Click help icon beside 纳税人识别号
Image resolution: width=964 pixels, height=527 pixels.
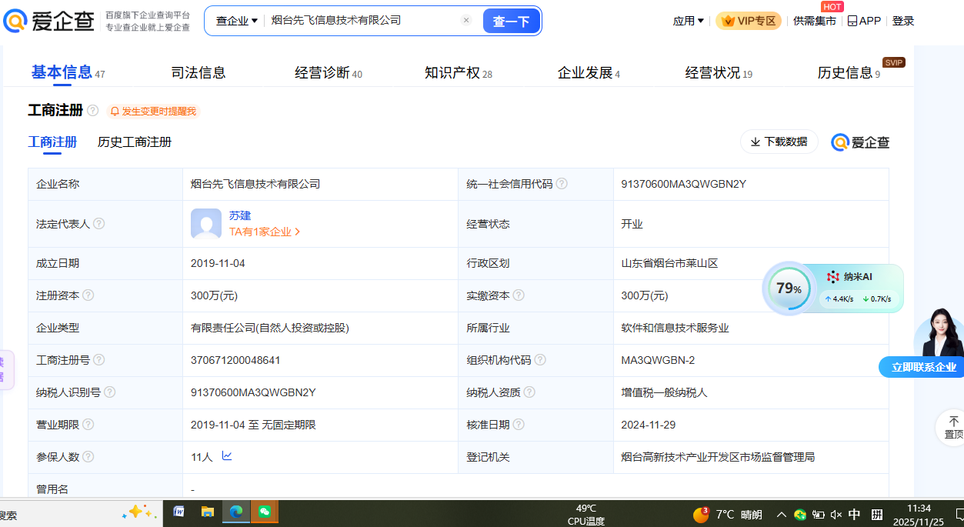pyautogui.click(x=110, y=392)
